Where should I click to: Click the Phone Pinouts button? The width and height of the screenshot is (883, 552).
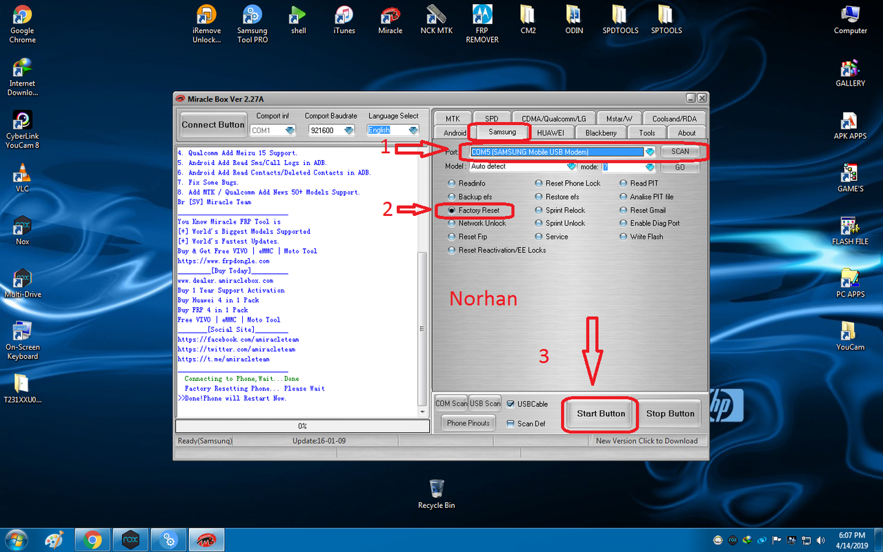coord(468,424)
